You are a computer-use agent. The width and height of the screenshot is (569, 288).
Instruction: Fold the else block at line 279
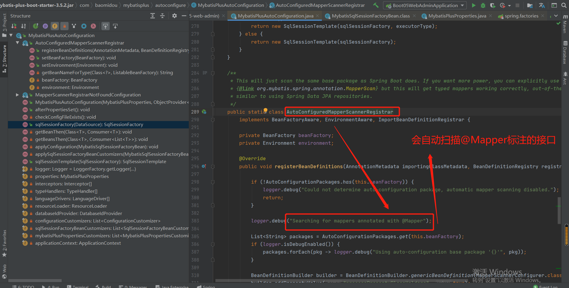tap(213, 34)
